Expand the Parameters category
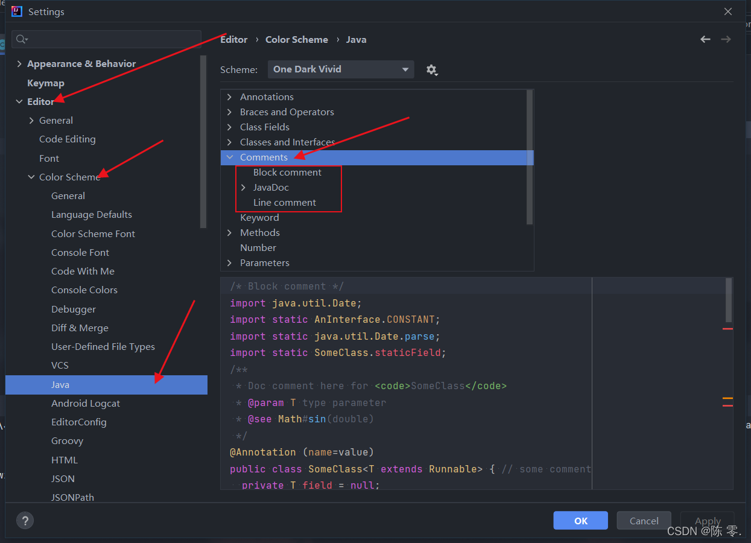 (229, 263)
